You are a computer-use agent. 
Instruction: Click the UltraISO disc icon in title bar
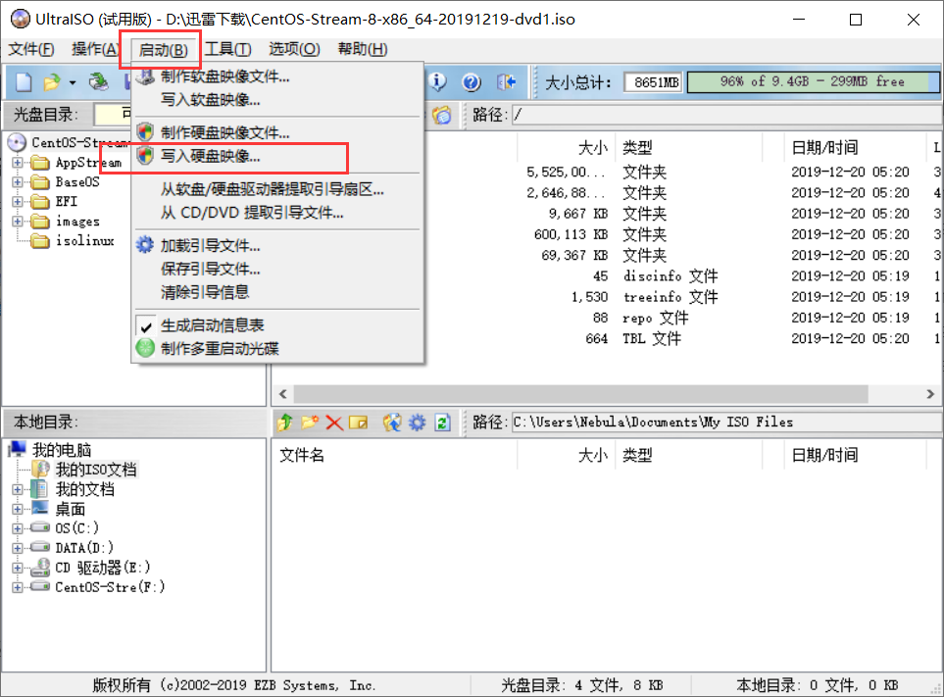click(x=20, y=20)
